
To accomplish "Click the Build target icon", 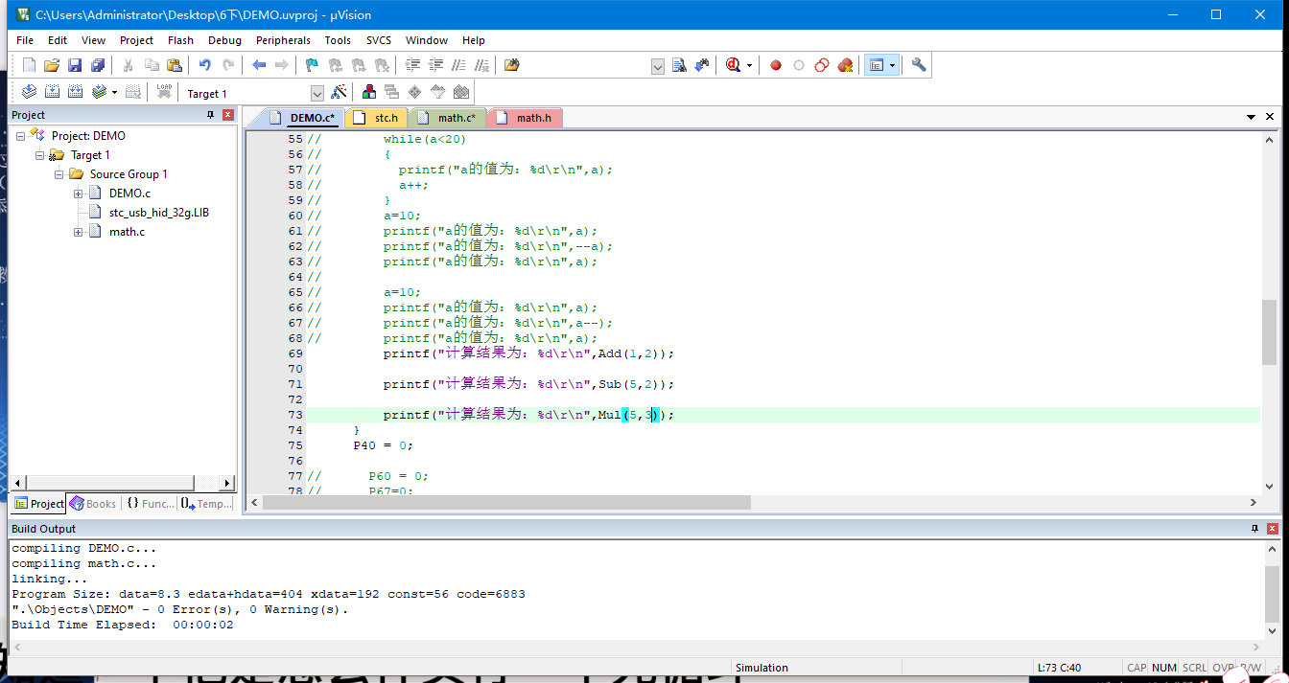I will tap(52, 92).
